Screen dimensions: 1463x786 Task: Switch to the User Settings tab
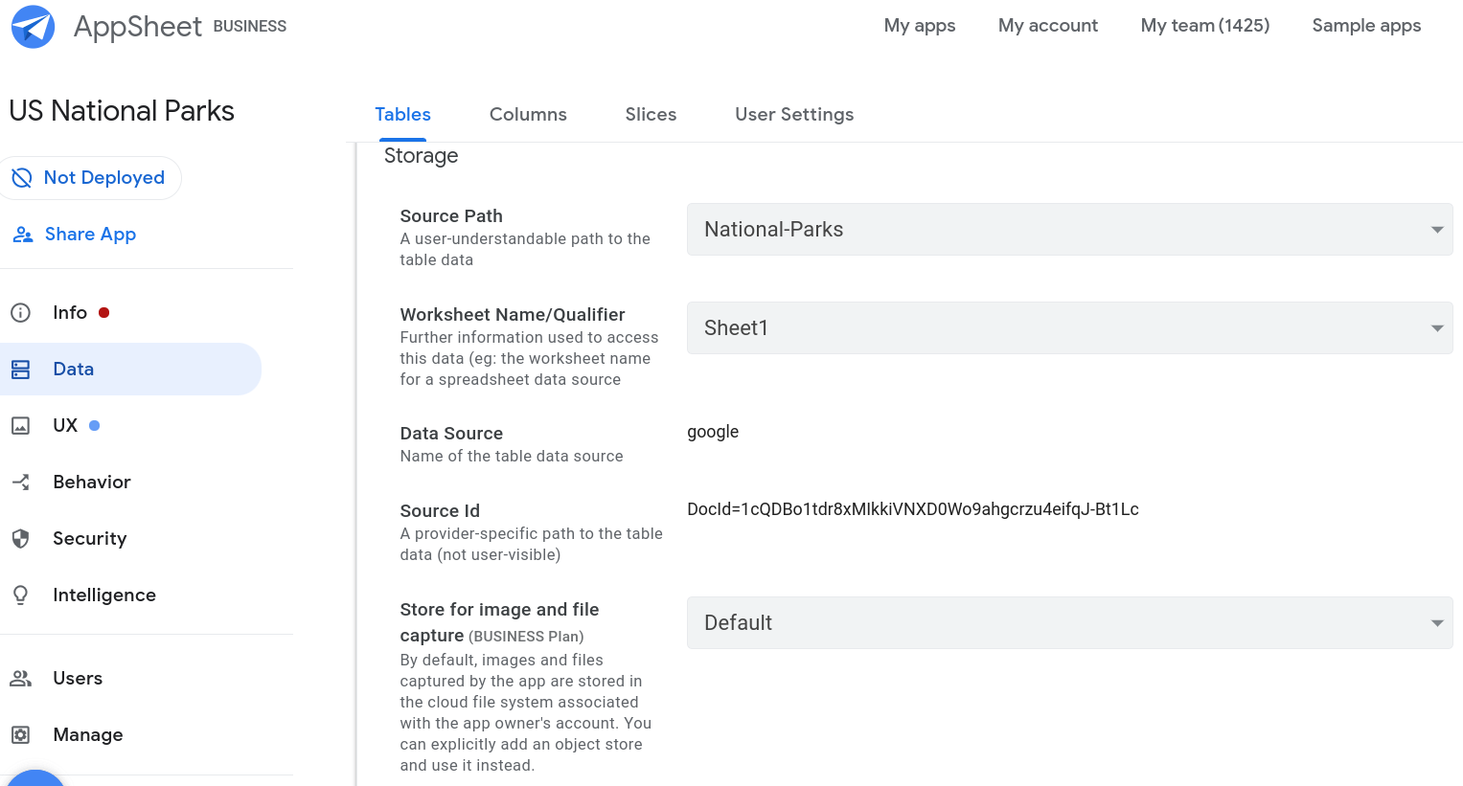coord(793,114)
